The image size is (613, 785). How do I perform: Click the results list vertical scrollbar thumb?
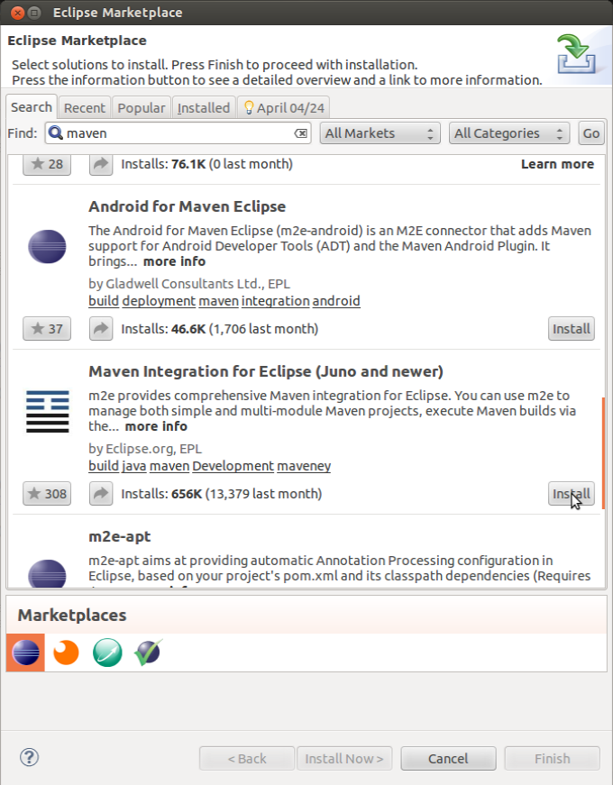603,453
